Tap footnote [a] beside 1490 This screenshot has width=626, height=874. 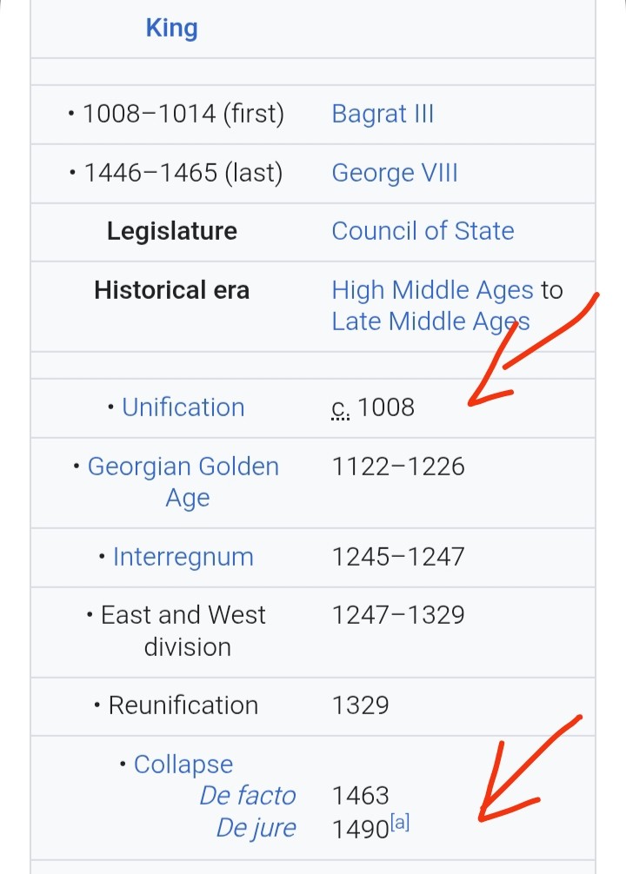coord(400,824)
